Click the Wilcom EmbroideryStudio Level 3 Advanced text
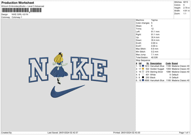The image size is (191, 135). [23, 6]
